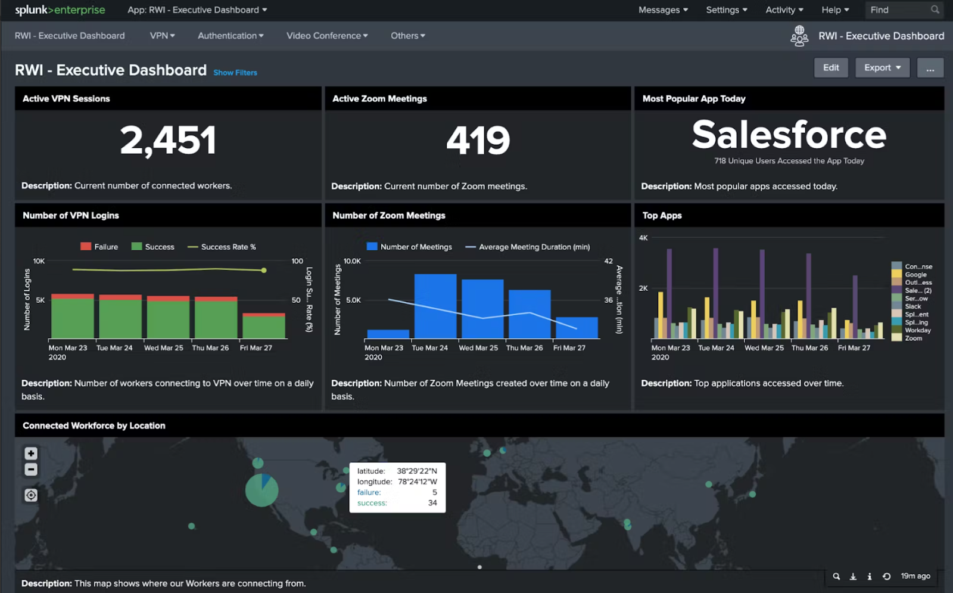The image size is (953, 593).
Task: Click the Spl...ing legend color swatch
Action: 896,322
